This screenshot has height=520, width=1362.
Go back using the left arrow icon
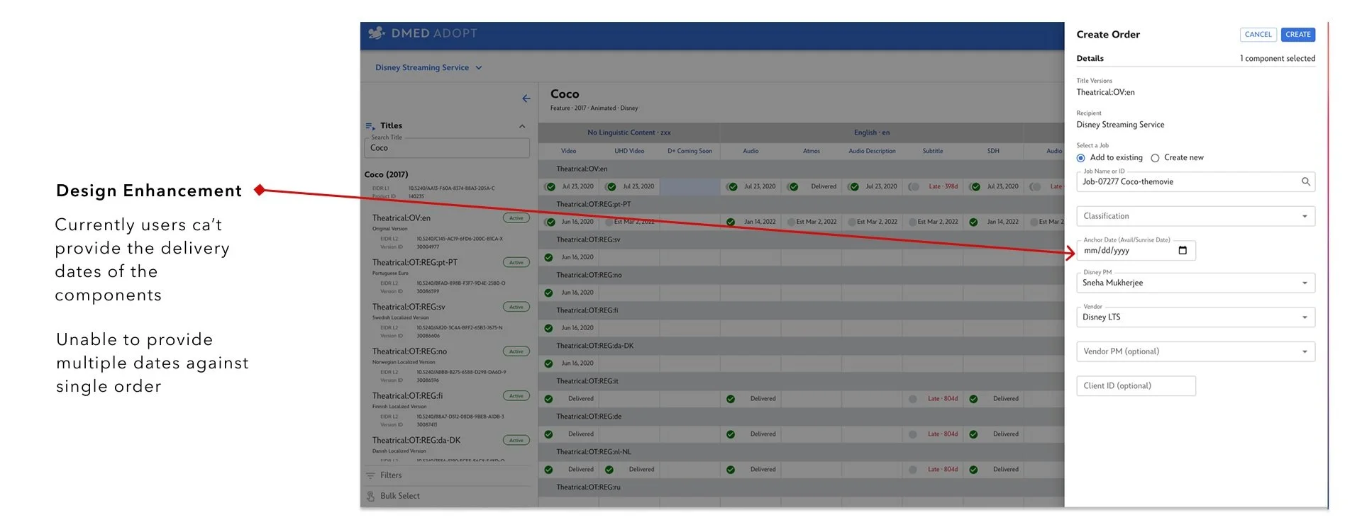tap(526, 98)
